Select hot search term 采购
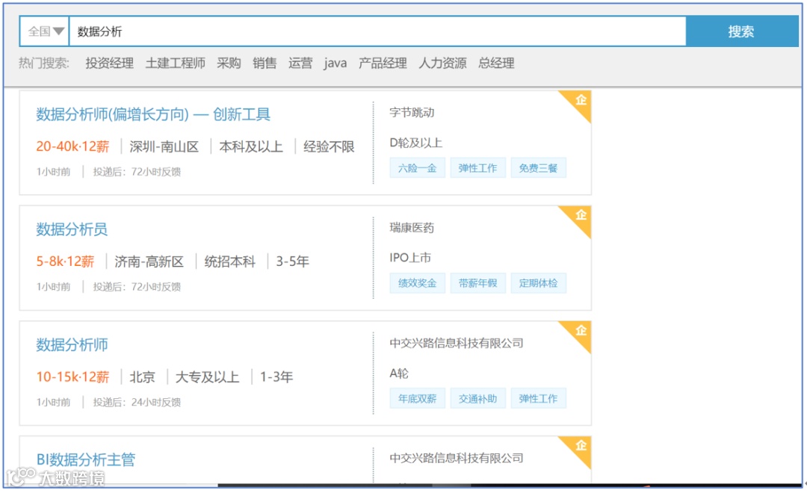The image size is (807, 493). coord(229,63)
